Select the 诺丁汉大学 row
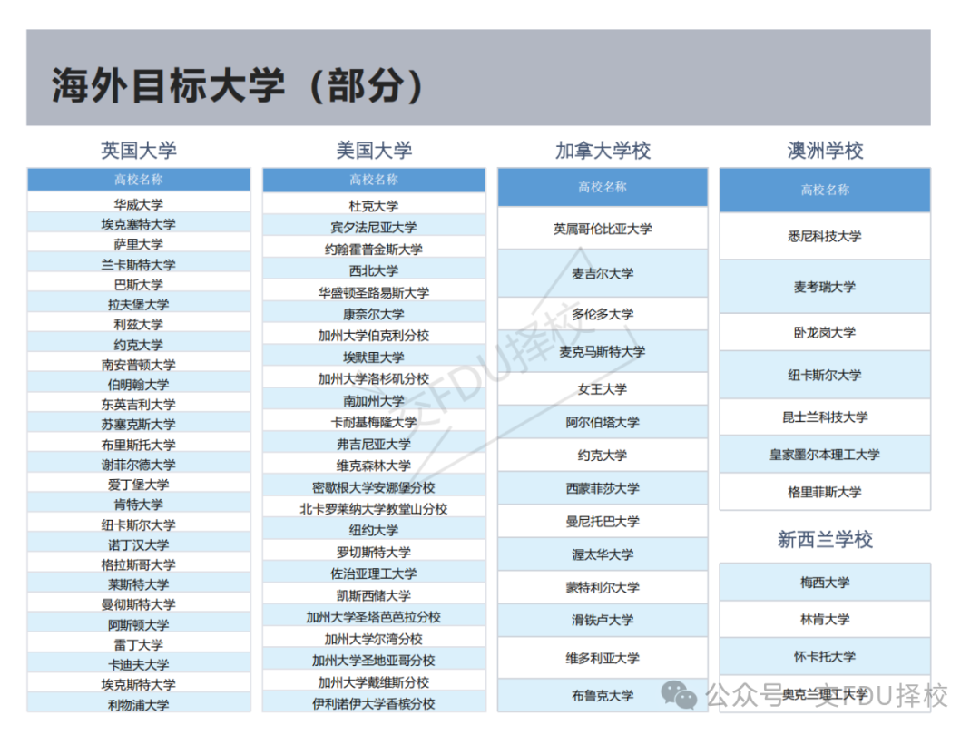 [x=139, y=544]
